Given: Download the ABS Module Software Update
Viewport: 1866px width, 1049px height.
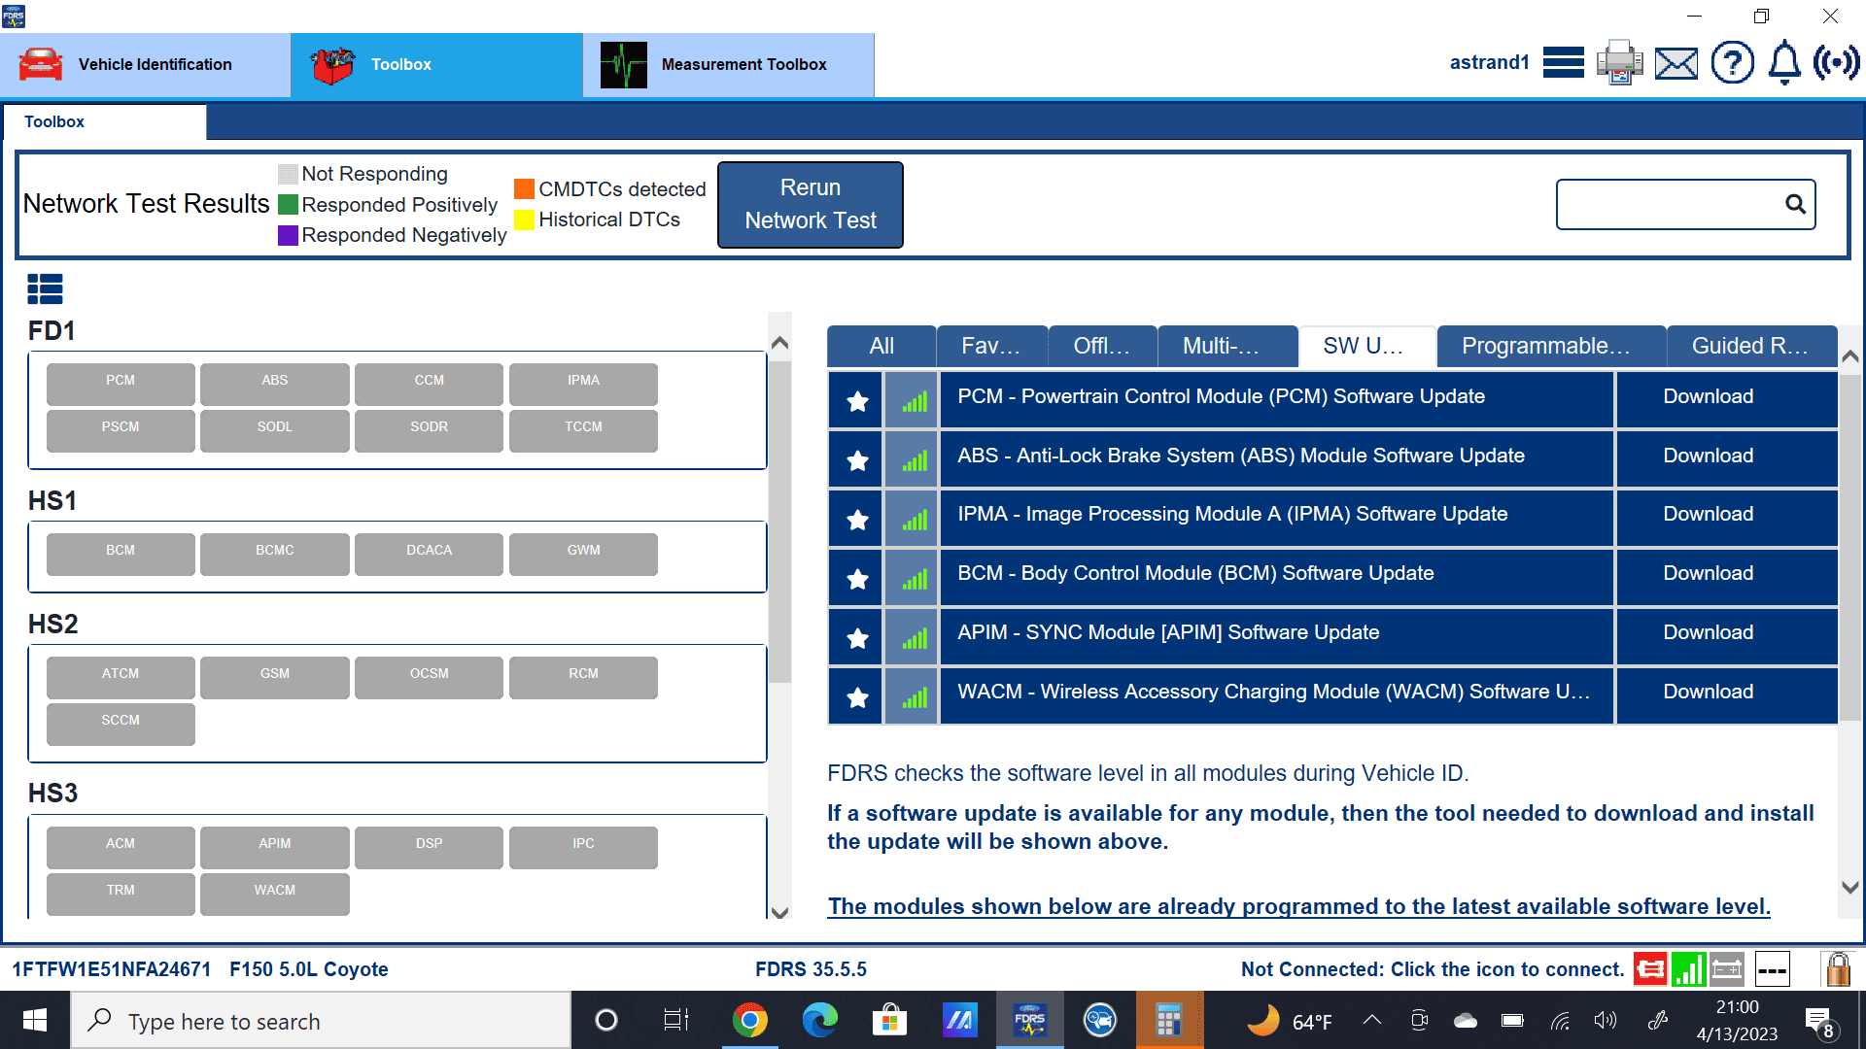Looking at the screenshot, I should pos(1708,456).
